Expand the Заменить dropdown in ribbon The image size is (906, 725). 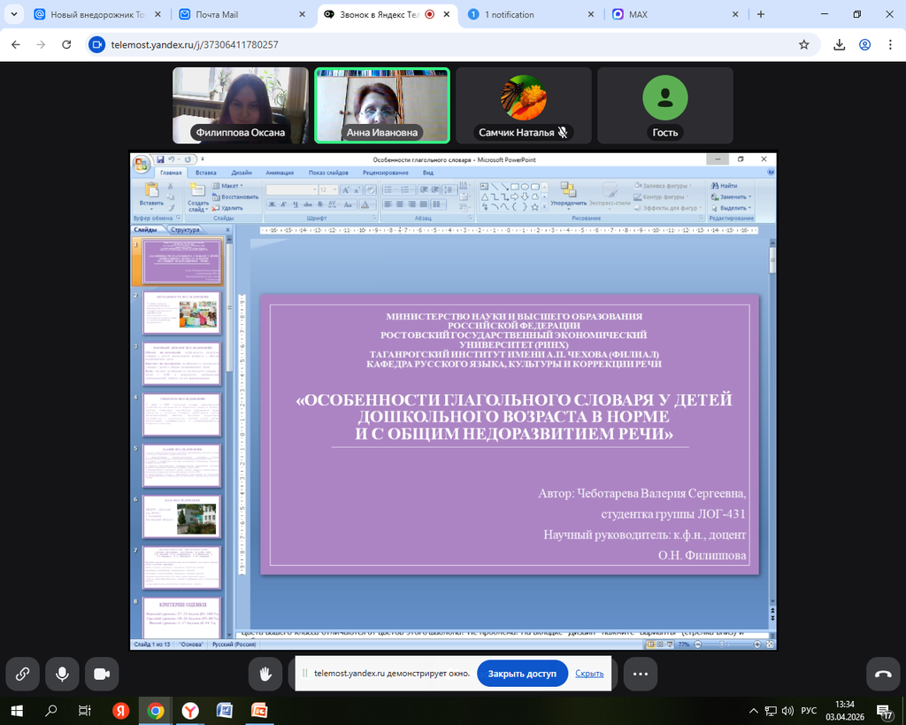click(x=734, y=197)
